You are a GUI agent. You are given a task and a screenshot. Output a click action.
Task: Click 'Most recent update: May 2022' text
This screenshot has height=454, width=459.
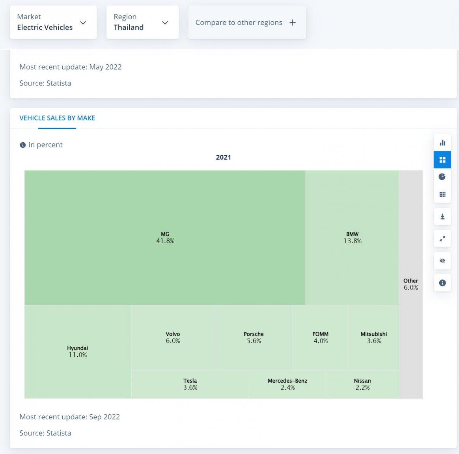[71, 67]
